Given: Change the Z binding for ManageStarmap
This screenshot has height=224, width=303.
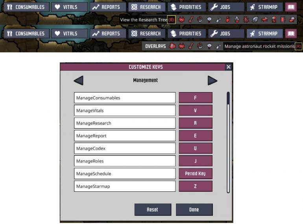Looking at the screenshot, I should pyautogui.click(x=195, y=186).
